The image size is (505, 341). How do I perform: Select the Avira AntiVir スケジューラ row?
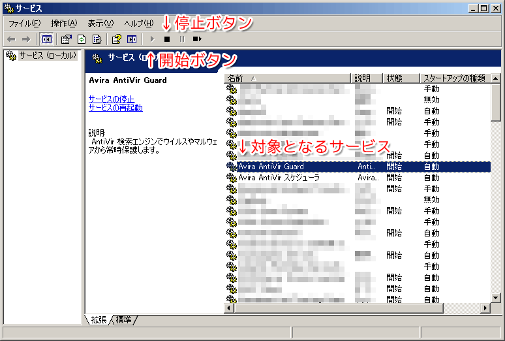(x=358, y=178)
